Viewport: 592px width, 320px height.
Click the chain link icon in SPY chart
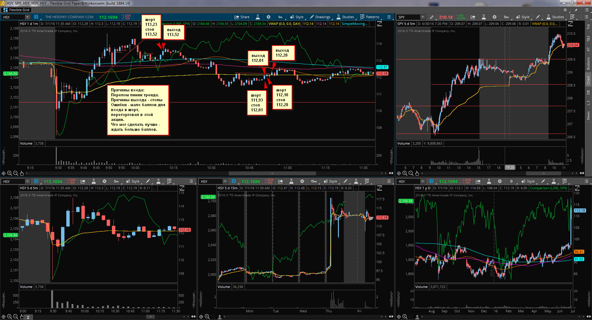tap(432, 17)
